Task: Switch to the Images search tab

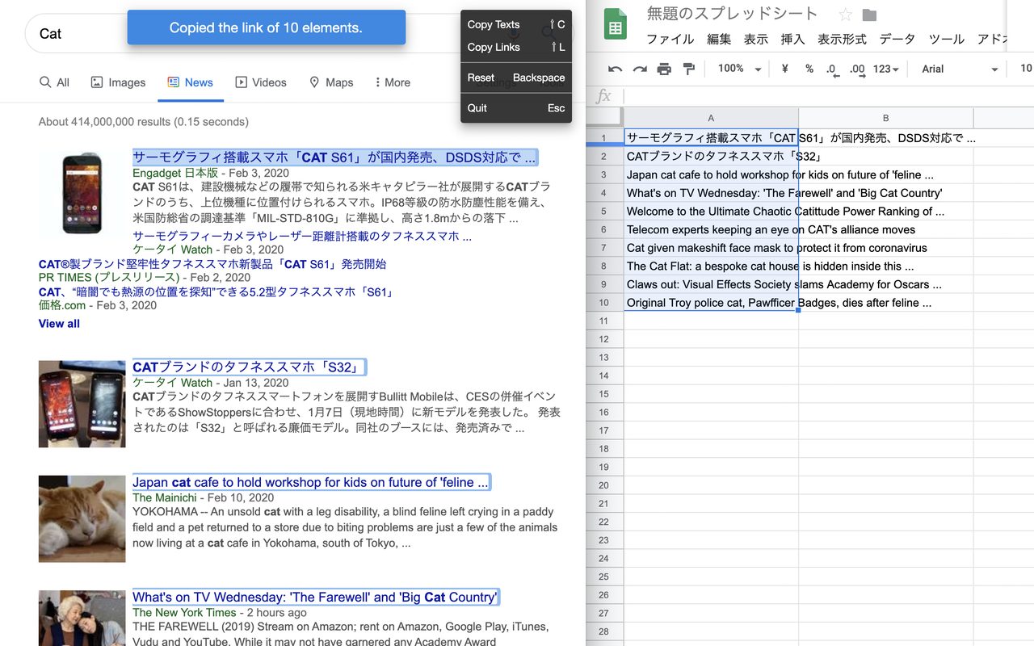Action: click(x=118, y=82)
